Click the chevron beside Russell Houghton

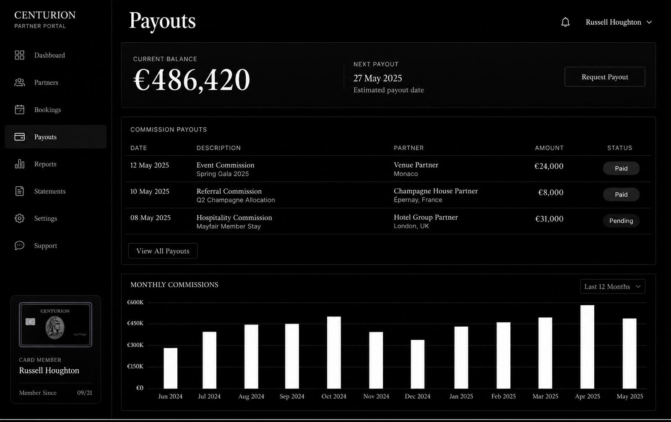(x=649, y=22)
